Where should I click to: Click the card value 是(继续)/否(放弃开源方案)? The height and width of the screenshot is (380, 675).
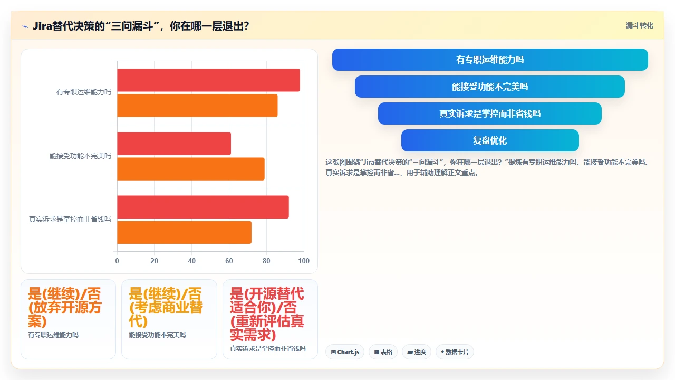(65, 308)
